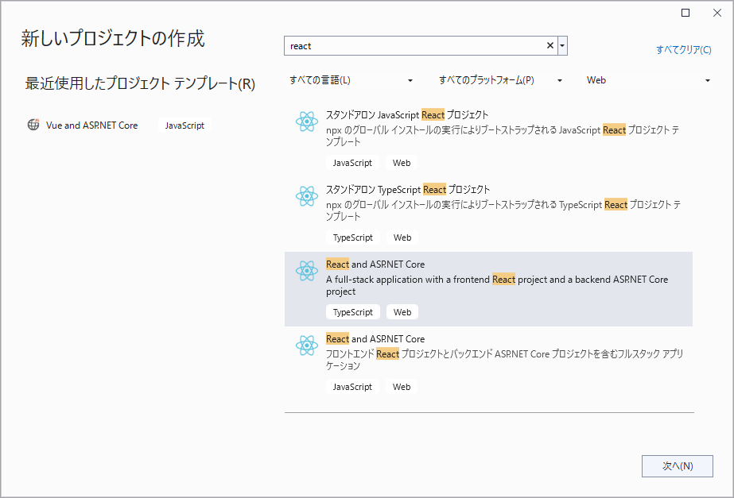
Task: Click description starting フロントエンド React プロジェクト
Action: 505,360
